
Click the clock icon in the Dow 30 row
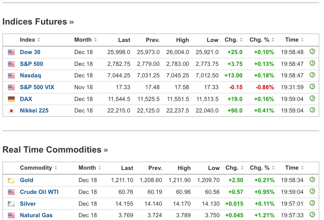[312, 52]
